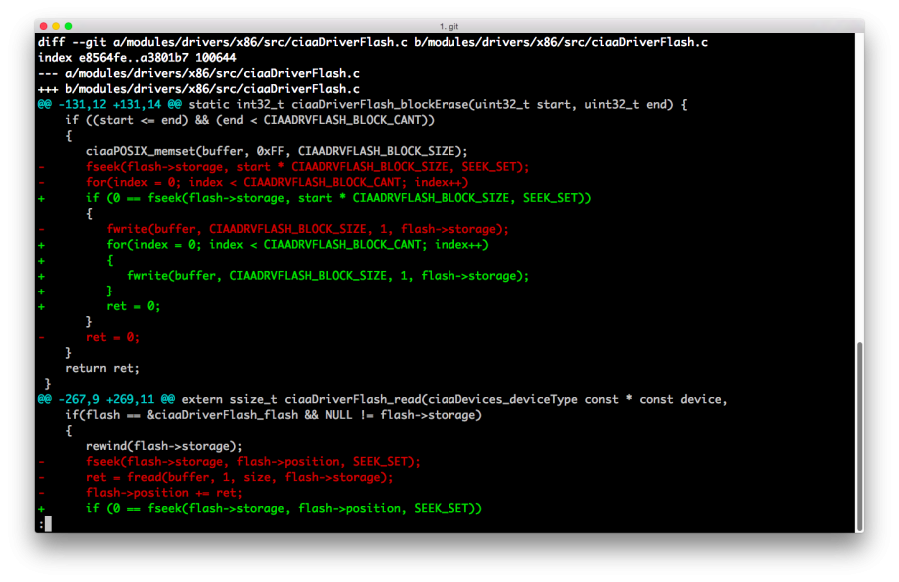This screenshot has height=582, width=899.
Task: Click the 'diff --git' header line
Action: tap(373, 42)
